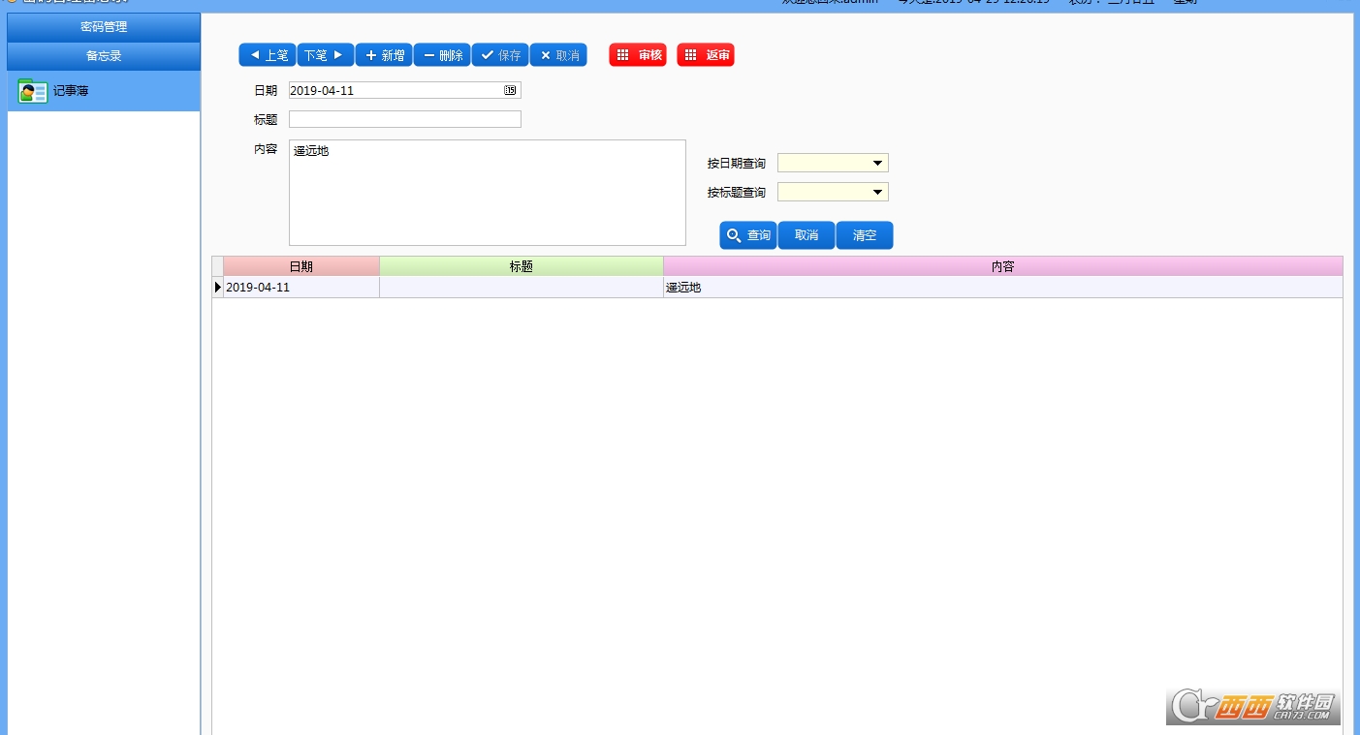Sort by the 日期 column header
This screenshot has height=735, width=1360.
point(301,266)
